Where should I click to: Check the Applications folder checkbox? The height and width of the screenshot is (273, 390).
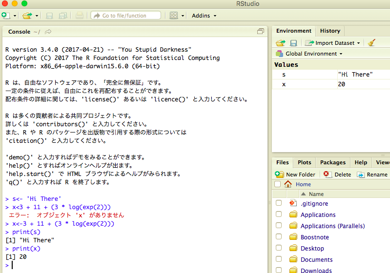point(279,214)
